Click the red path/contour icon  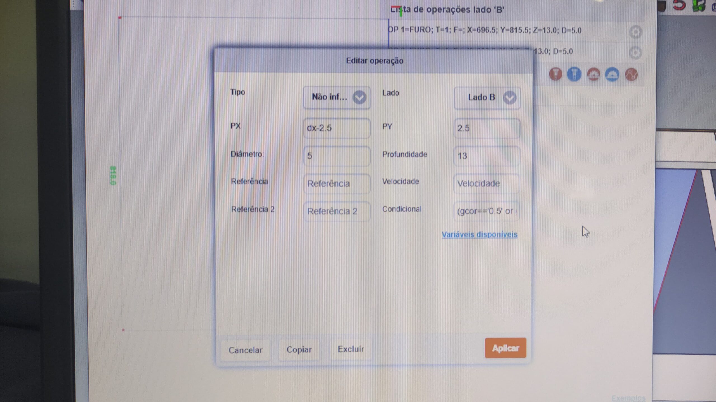631,75
